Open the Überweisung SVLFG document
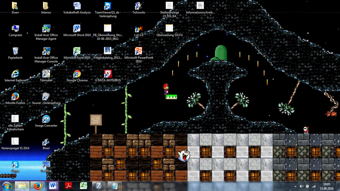 [169, 29]
